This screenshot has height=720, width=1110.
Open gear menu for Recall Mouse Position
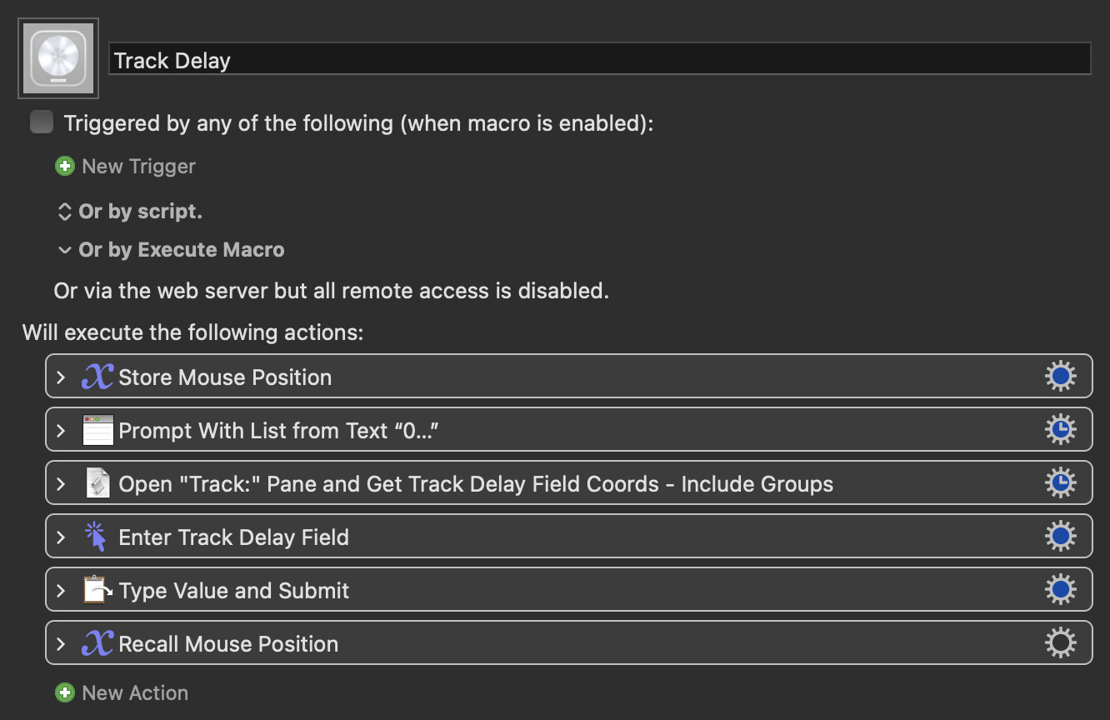point(1060,643)
